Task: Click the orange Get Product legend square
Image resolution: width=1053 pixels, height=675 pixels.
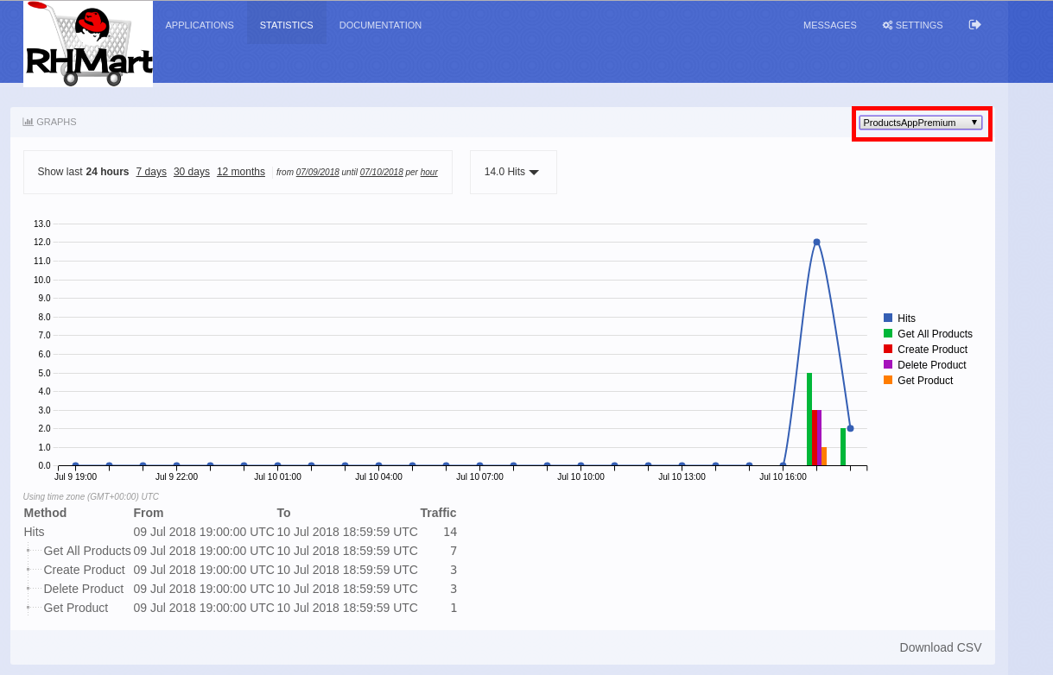Action: (888, 381)
